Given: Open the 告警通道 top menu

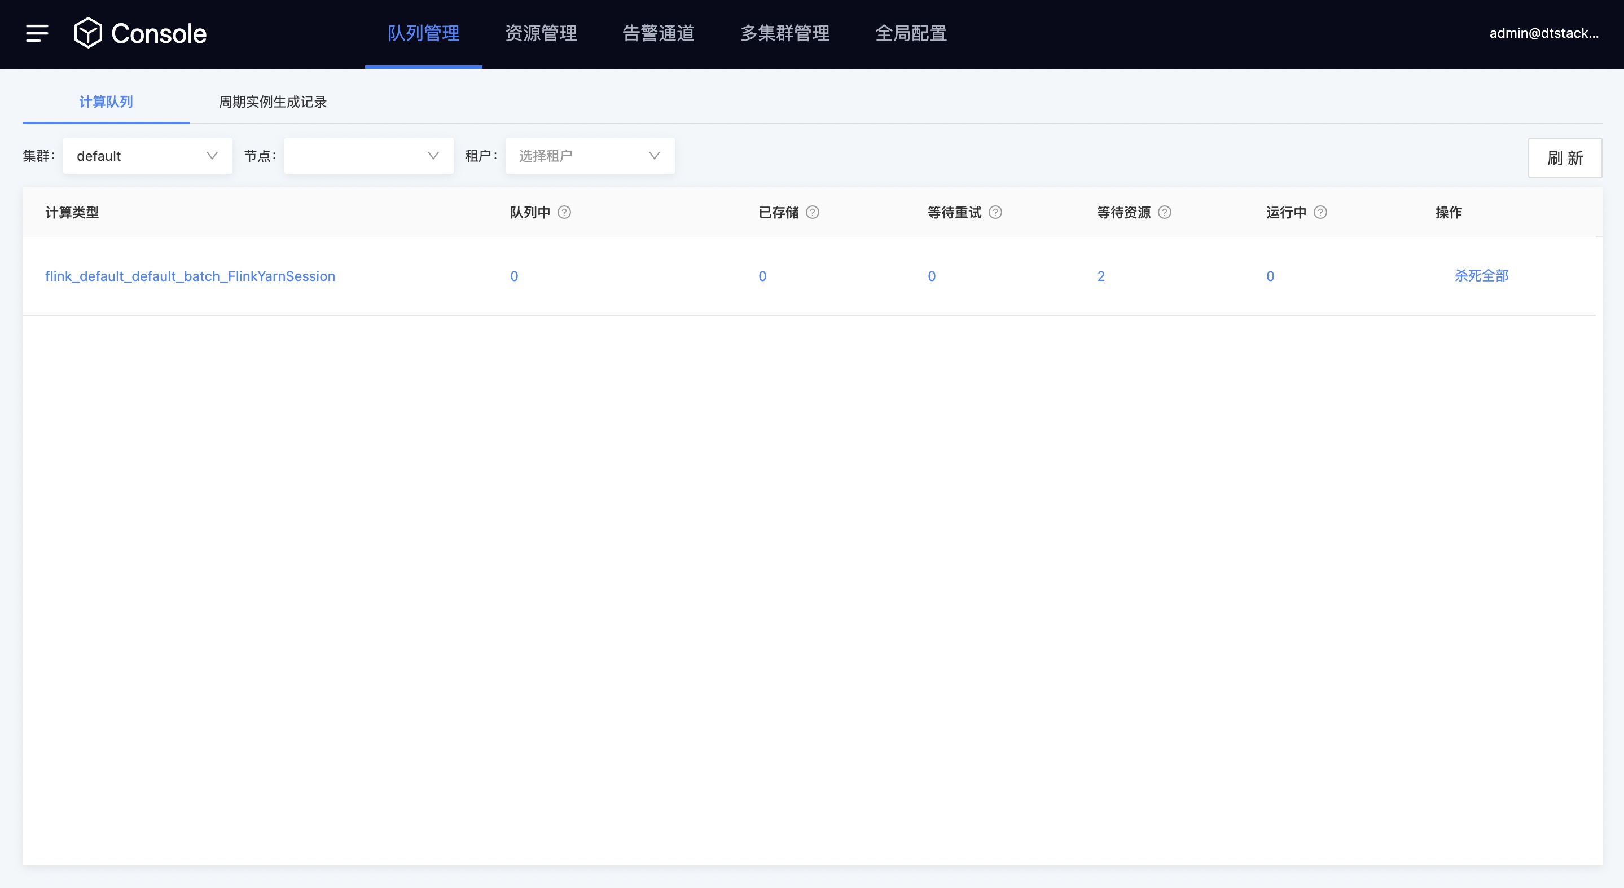Looking at the screenshot, I should coord(658,33).
